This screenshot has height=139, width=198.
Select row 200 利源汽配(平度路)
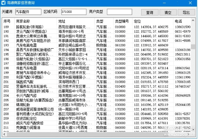click(97, 77)
